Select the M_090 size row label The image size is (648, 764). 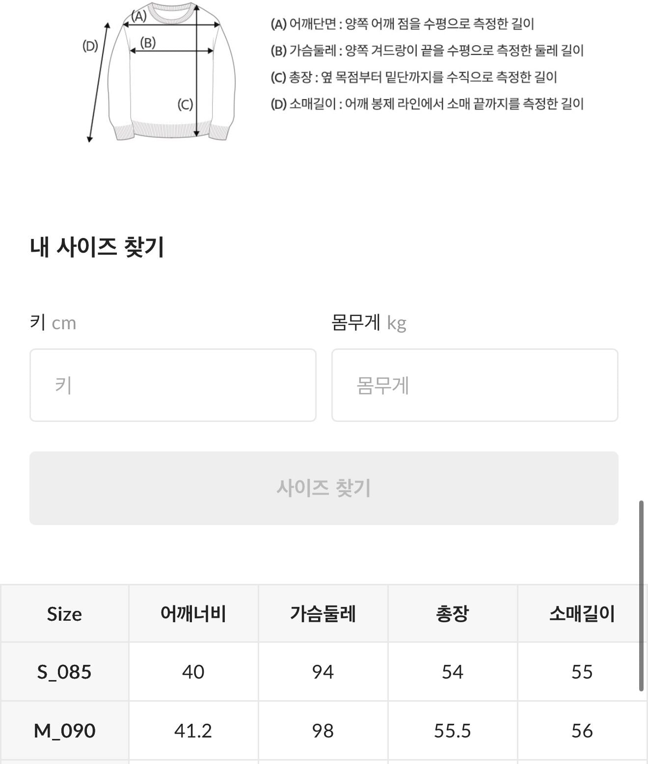tap(64, 731)
